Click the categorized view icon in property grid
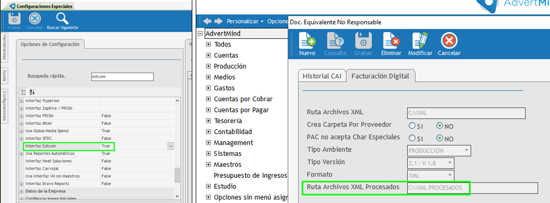The image size is (550, 203). pyautogui.click(x=24, y=92)
